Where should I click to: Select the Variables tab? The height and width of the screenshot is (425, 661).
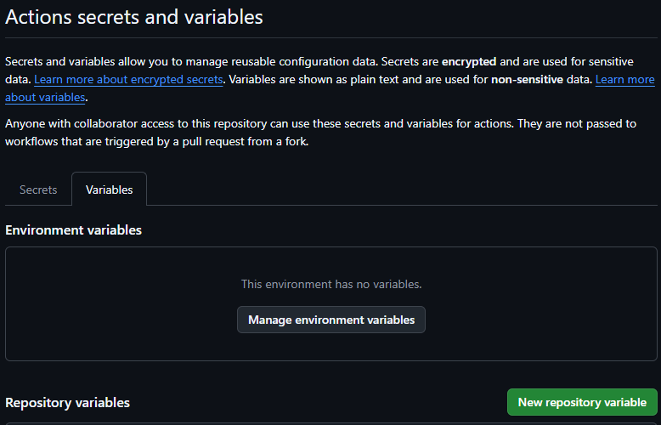coord(109,190)
